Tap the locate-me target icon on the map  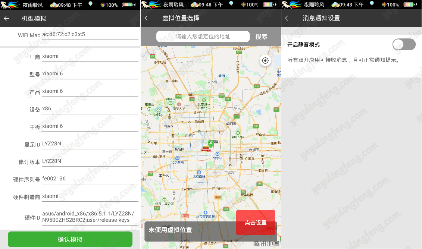[265, 60]
